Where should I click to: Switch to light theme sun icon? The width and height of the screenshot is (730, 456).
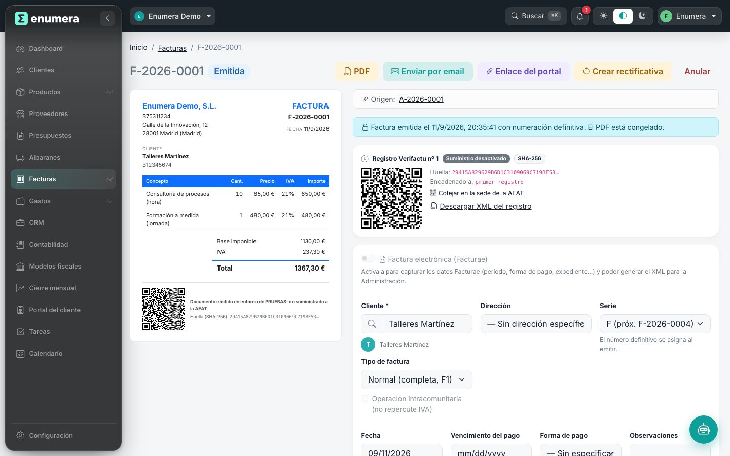(x=603, y=16)
